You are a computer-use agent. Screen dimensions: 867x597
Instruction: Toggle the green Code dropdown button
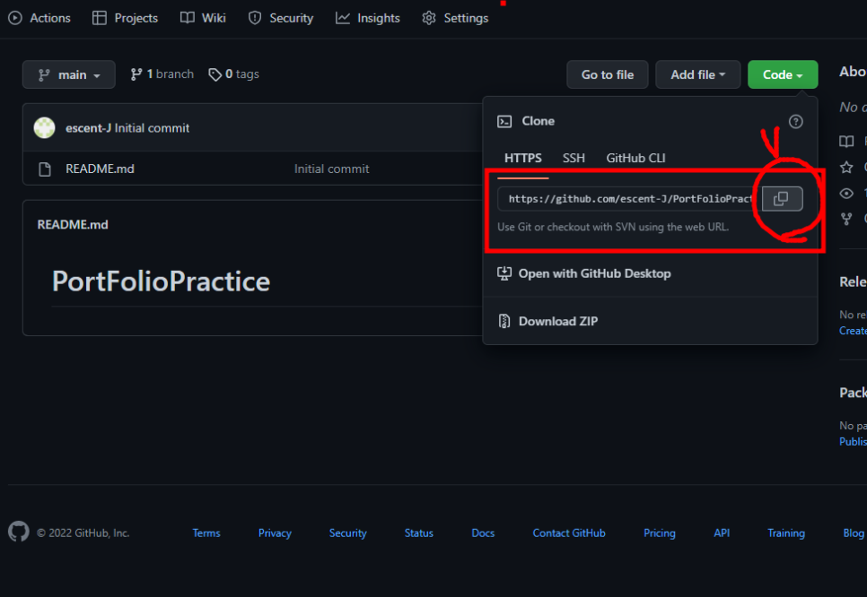click(x=783, y=74)
